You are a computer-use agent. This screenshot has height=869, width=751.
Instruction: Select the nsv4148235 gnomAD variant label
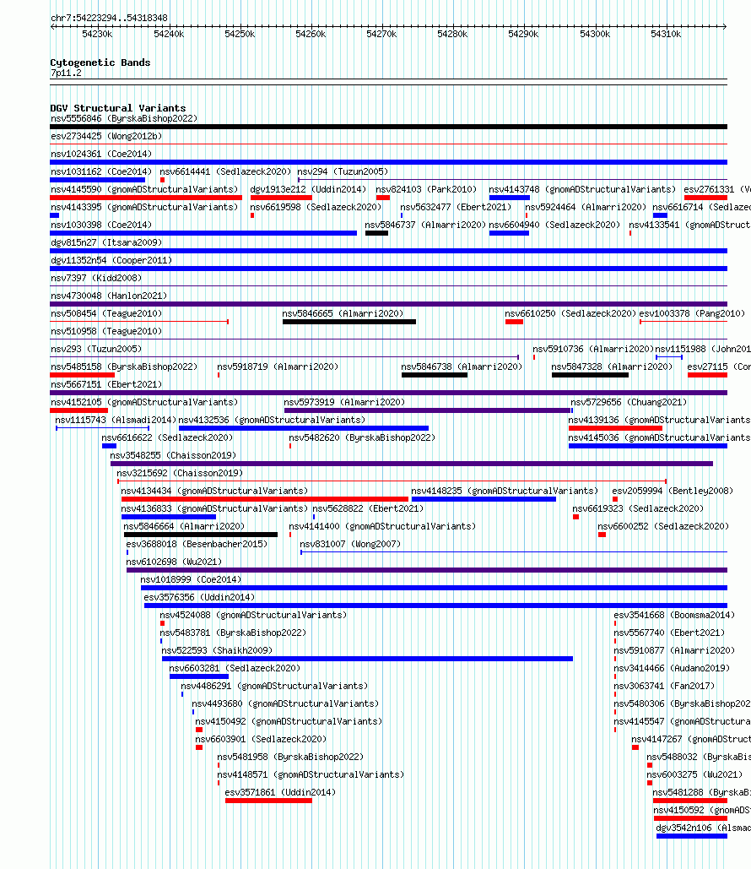[x=505, y=491]
